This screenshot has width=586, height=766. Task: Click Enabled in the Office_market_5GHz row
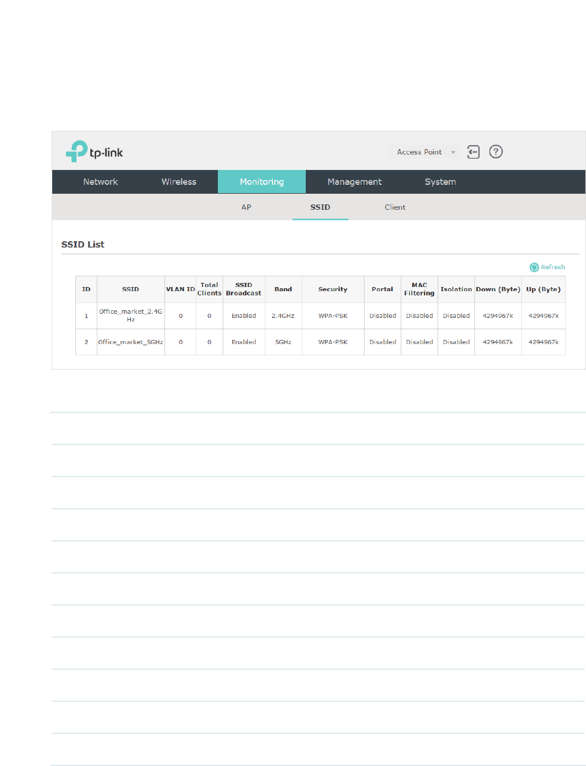(243, 342)
